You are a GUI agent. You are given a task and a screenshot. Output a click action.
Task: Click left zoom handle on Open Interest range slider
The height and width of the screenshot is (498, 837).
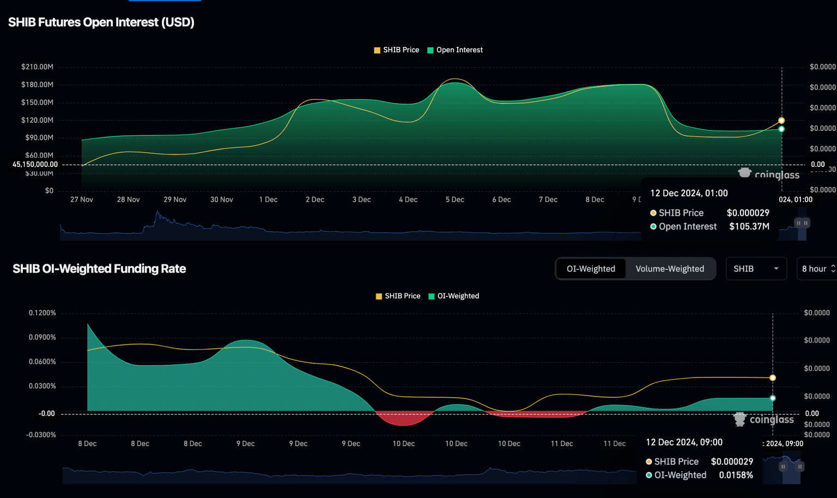point(798,223)
